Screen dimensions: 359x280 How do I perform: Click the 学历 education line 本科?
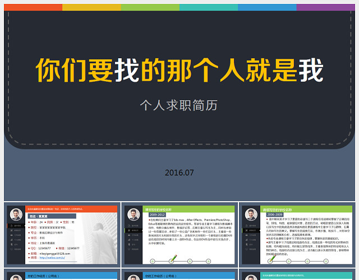[x=36, y=238]
